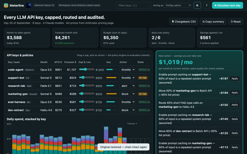Adjust the support-bot cap slider
The height and width of the screenshot is (154, 247).
coord(86,78)
